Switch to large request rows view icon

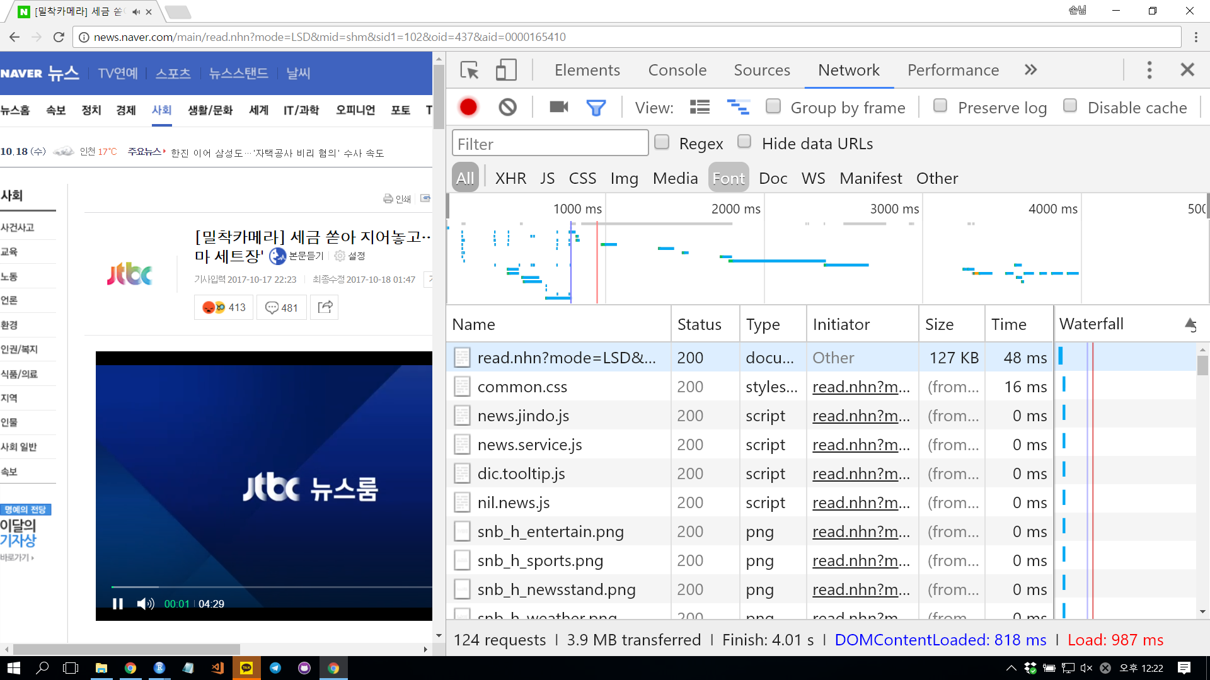(700, 108)
